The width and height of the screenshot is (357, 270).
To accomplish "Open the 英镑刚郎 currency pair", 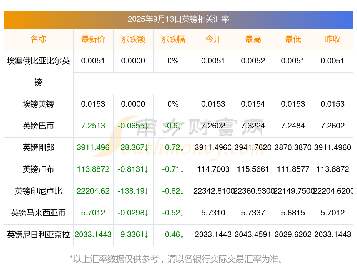I will pyautogui.click(x=38, y=148).
